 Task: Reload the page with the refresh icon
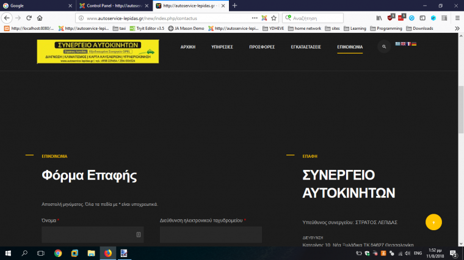29,18
